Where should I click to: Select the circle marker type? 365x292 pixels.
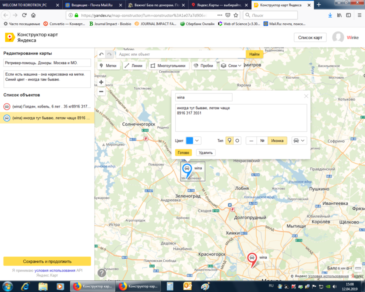[x=237, y=141]
